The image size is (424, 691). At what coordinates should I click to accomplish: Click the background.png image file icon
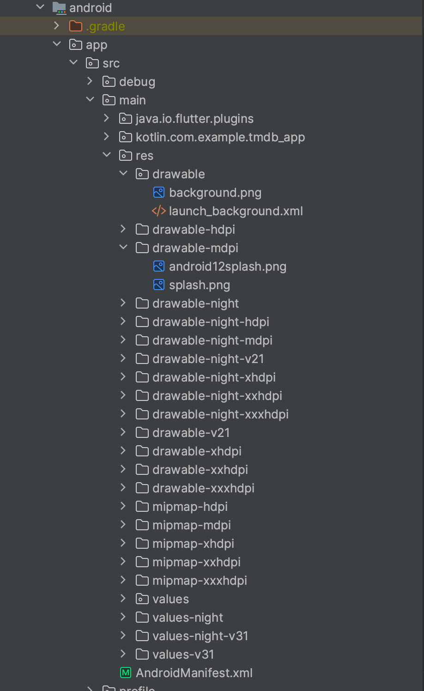(158, 192)
